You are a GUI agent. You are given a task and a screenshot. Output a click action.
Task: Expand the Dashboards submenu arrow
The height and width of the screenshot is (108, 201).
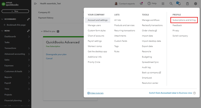point(29,36)
